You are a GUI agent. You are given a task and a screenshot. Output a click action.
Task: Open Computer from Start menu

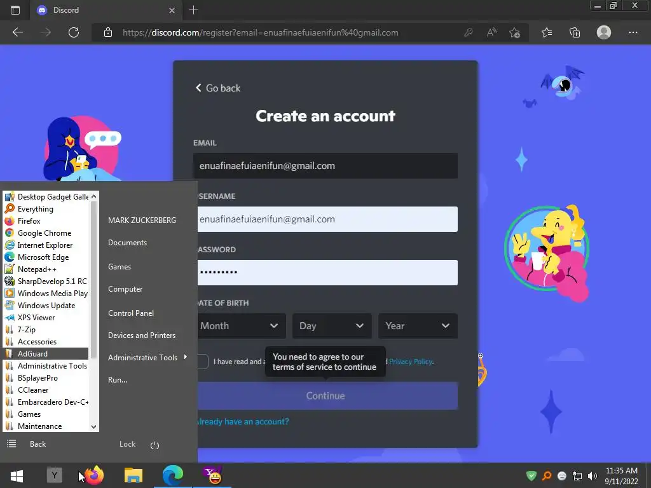[125, 289]
